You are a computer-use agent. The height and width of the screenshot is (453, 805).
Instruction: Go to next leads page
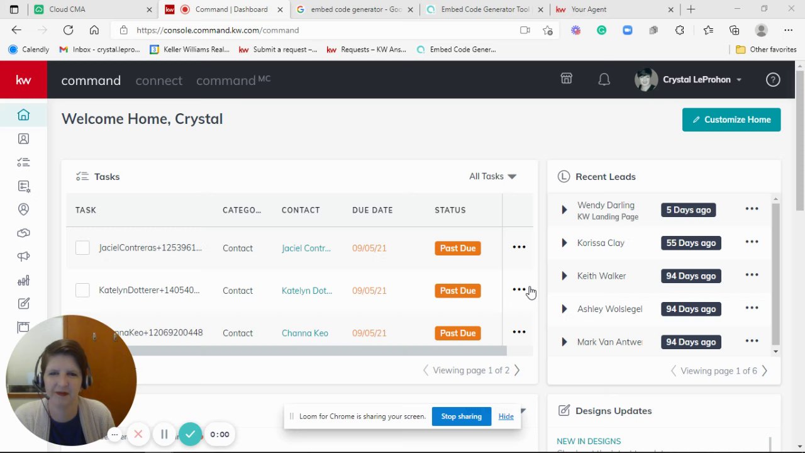pos(765,371)
